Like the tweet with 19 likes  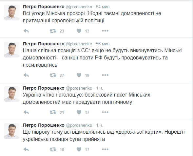point(79,75)
